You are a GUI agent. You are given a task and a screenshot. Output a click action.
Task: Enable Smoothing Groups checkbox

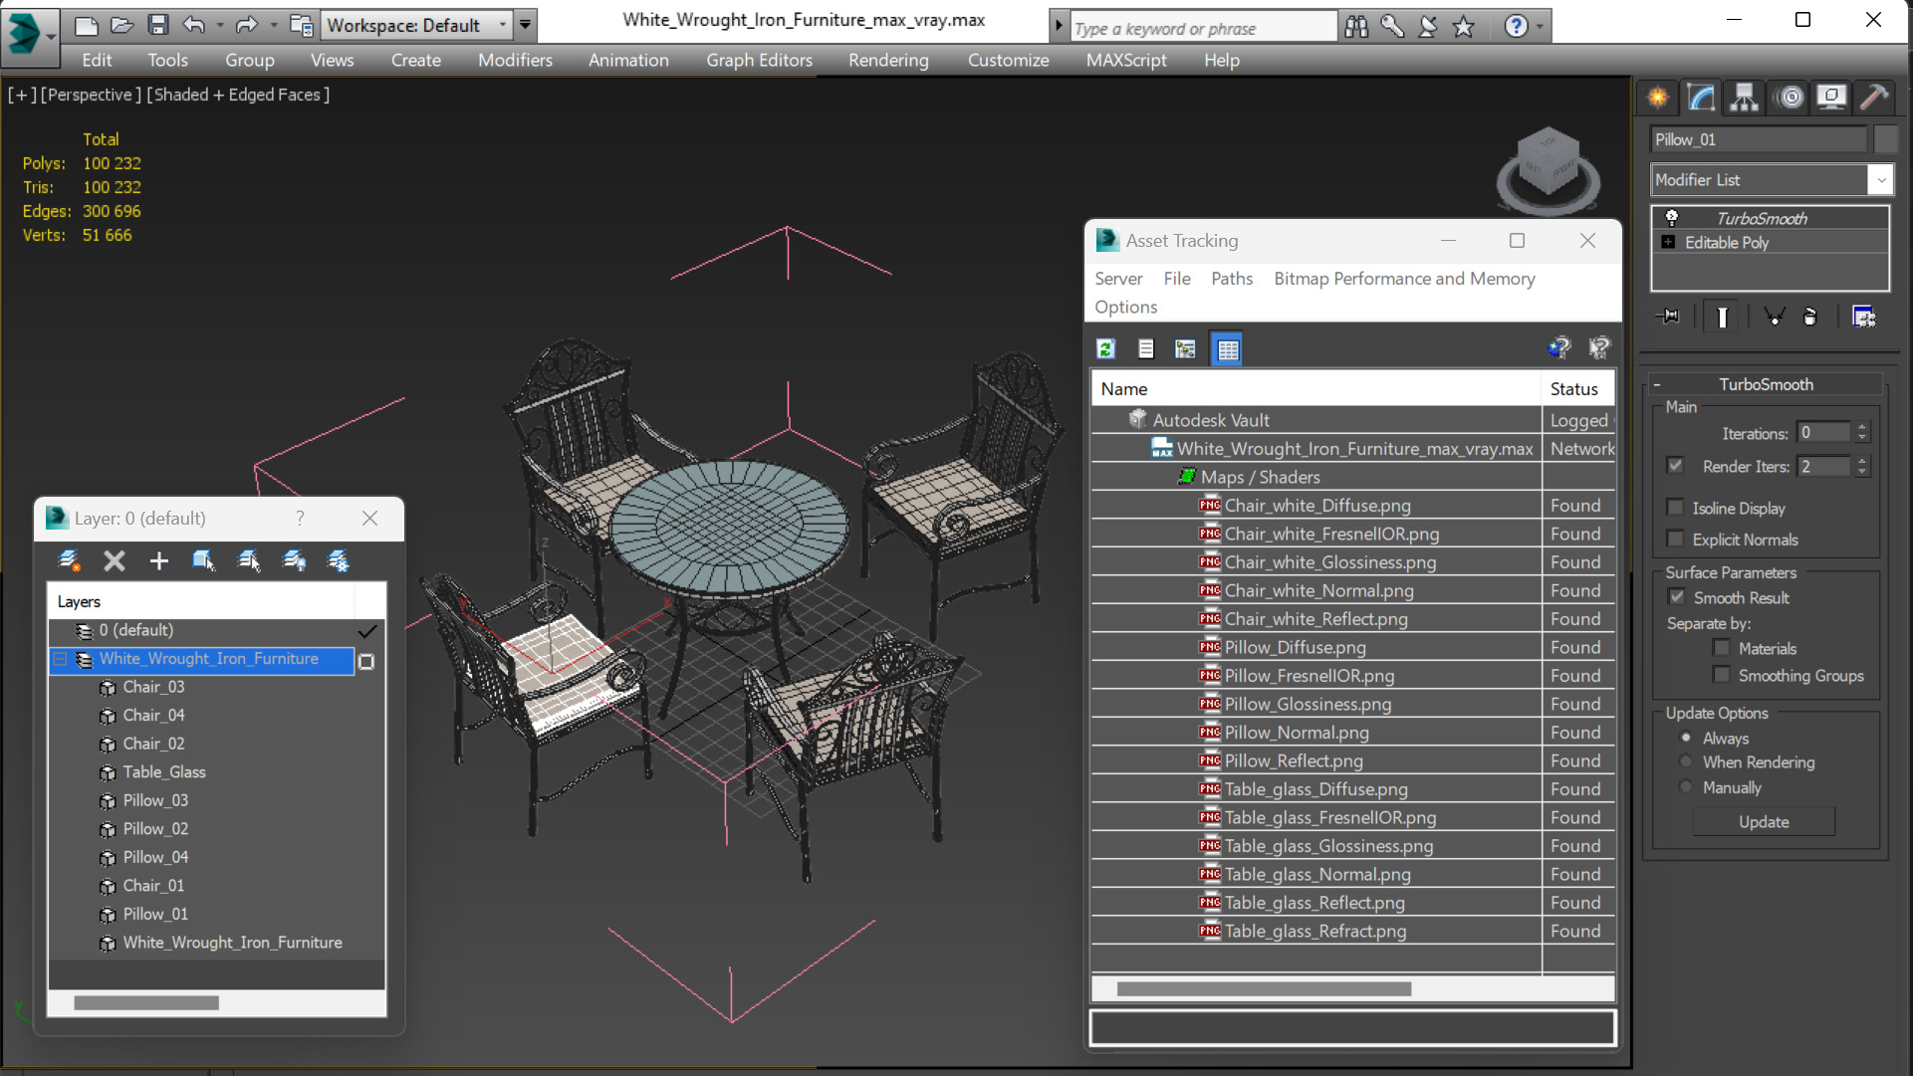tap(1722, 675)
